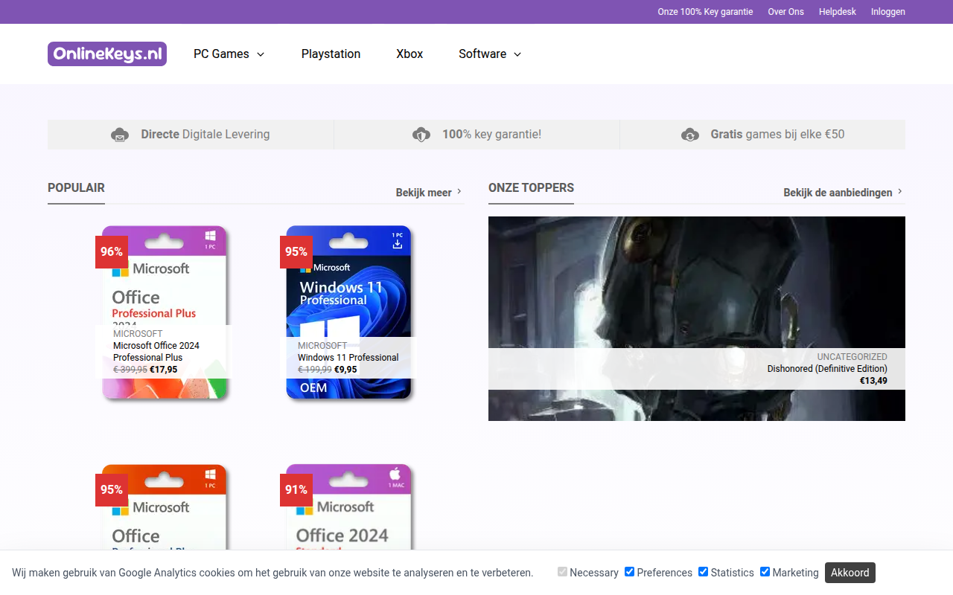This screenshot has height=595, width=953.
Task: Open Onze 100% Key garantie link
Action: tap(705, 12)
